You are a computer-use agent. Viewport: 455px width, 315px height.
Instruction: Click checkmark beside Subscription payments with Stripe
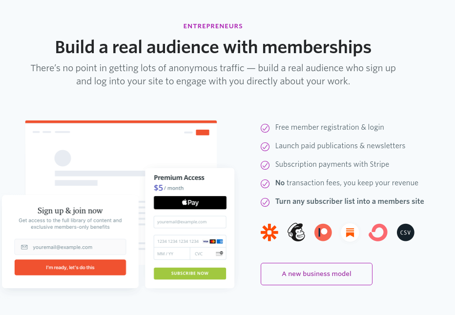265,165
